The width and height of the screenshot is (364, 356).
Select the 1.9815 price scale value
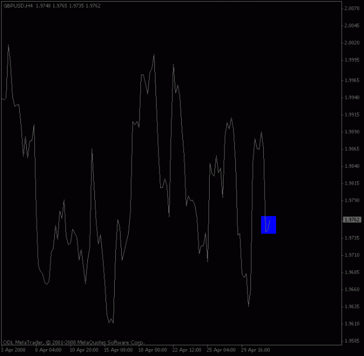pyautogui.click(x=352, y=184)
